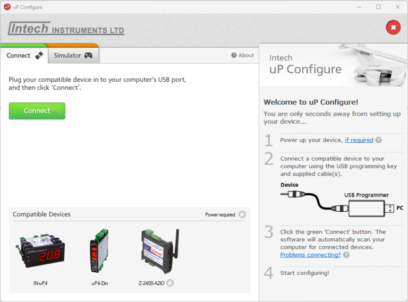This screenshot has width=408, height=302.
Task: Click the uP app icon in title bar
Action: (7, 7)
